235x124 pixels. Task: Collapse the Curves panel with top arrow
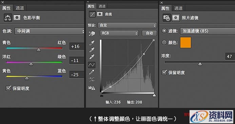[x=88, y=2]
